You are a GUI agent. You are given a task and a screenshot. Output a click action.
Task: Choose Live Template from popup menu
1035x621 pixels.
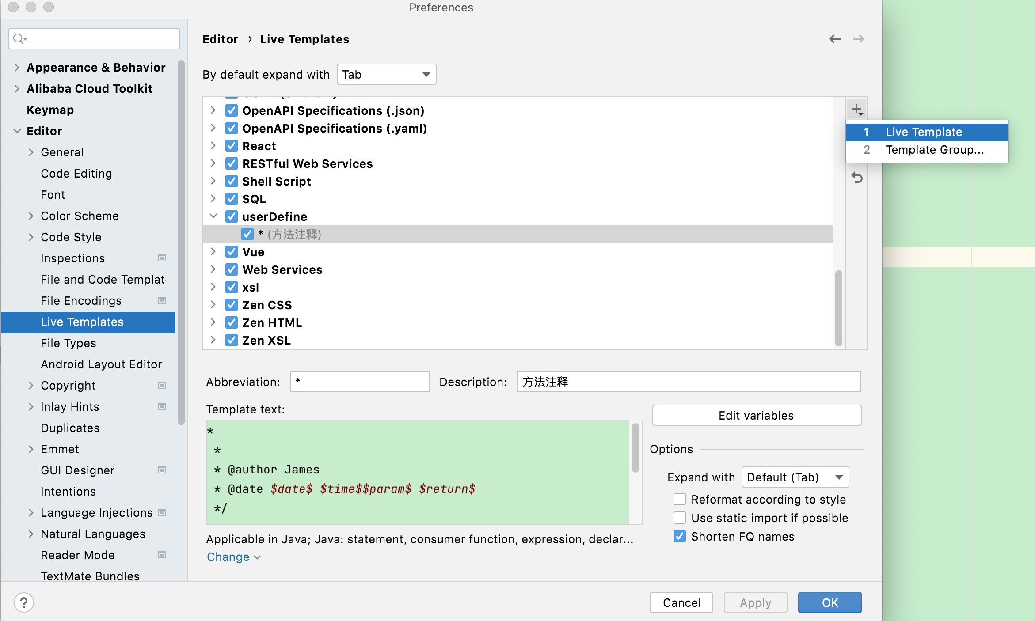(924, 132)
